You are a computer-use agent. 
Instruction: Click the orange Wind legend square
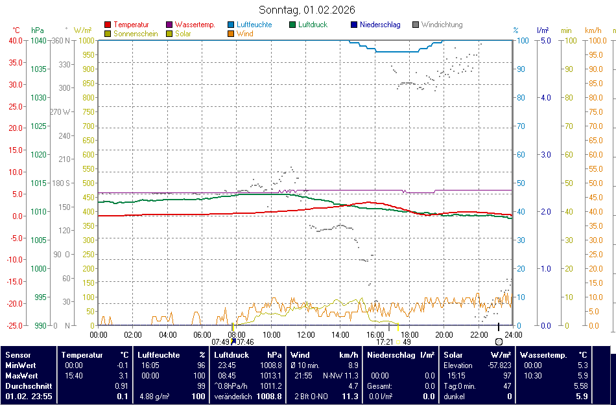point(231,34)
